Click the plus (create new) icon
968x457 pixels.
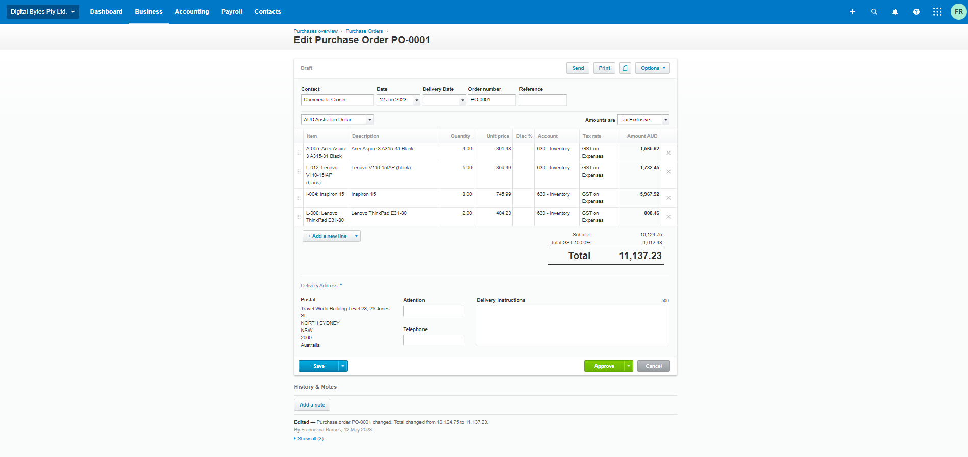(x=852, y=12)
